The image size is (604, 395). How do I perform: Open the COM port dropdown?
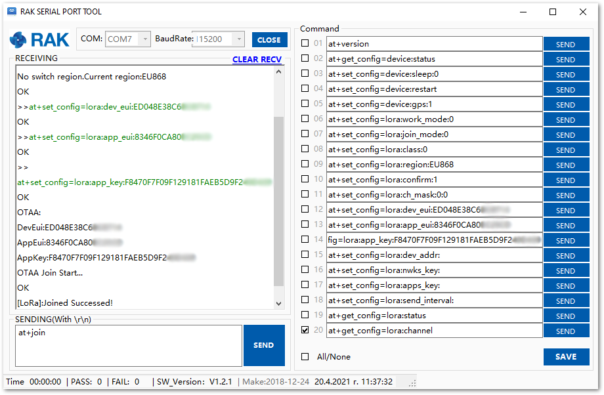(x=128, y=39)
